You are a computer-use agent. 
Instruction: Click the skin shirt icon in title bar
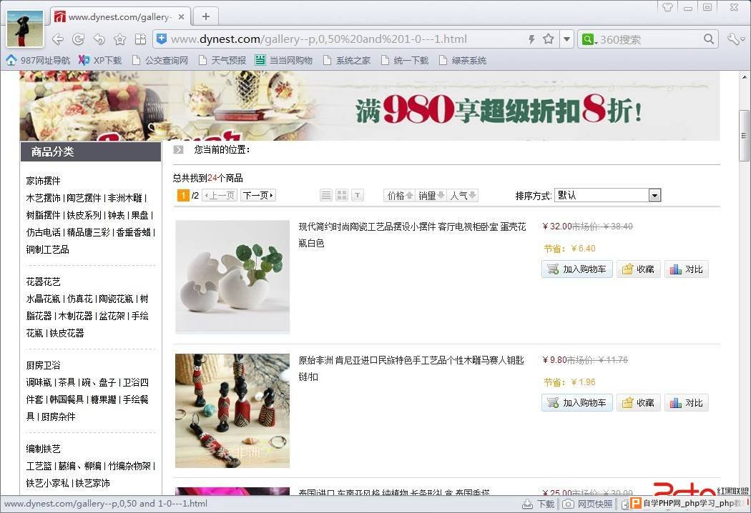[667, 7]
